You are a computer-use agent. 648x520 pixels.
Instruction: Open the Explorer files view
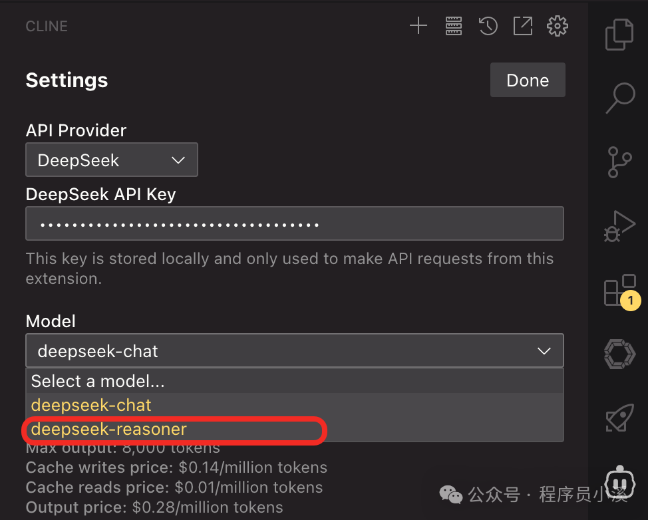(619, 35)
